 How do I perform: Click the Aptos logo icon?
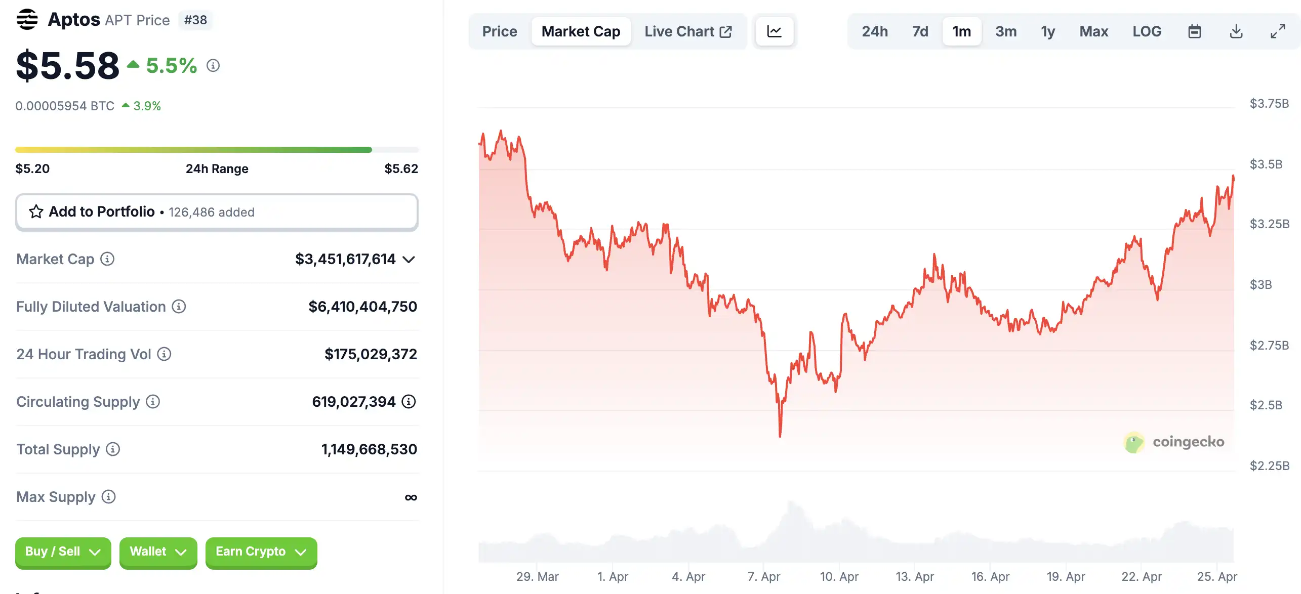pos(27,20)
